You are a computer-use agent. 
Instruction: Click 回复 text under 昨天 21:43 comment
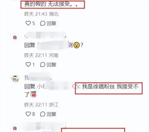[51, 23]
